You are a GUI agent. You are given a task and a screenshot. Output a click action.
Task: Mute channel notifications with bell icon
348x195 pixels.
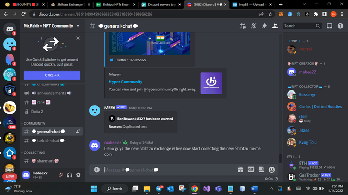click(253, 26)
